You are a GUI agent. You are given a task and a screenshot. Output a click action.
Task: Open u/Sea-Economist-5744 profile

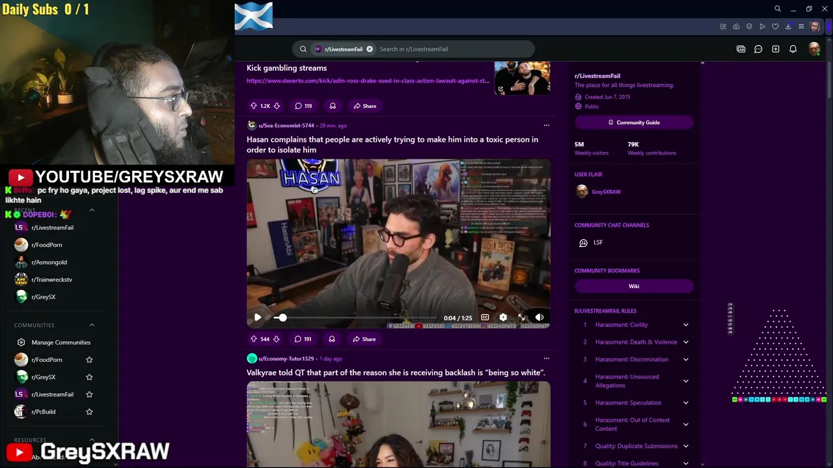(286, 125)
